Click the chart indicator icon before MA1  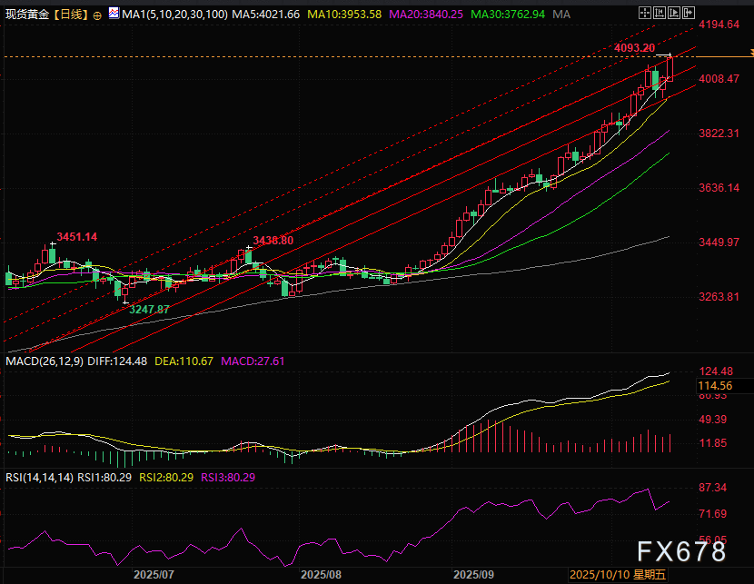point(114,15)
